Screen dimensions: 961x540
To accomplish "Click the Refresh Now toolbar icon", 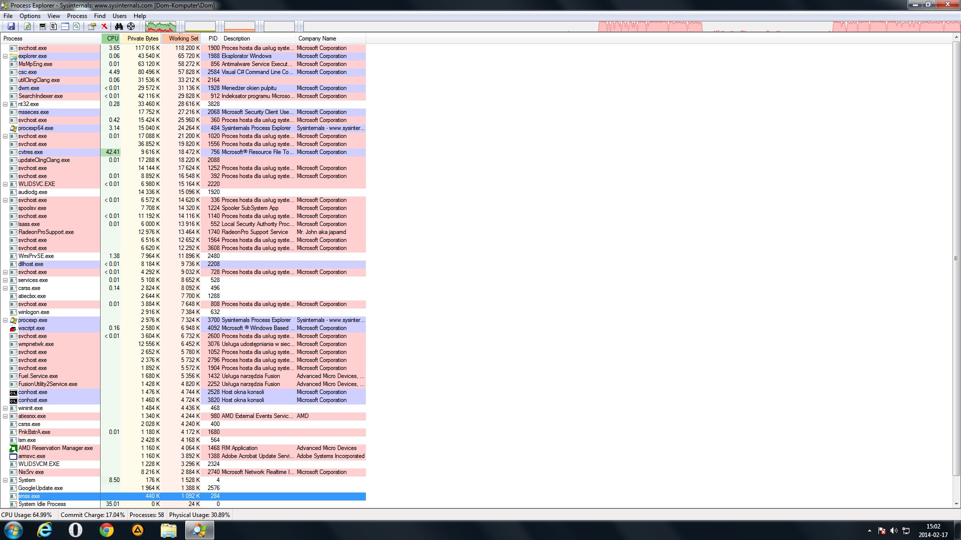I will pos(27,26).
